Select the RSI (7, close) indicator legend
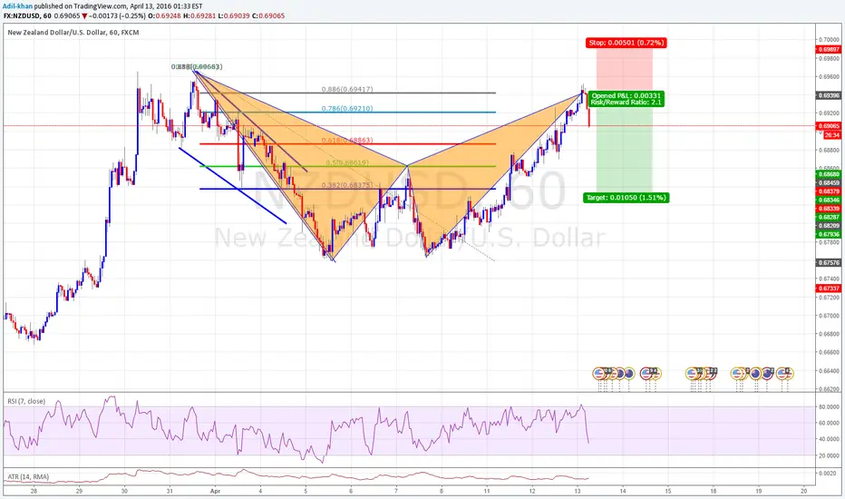 tap(26, 401)
